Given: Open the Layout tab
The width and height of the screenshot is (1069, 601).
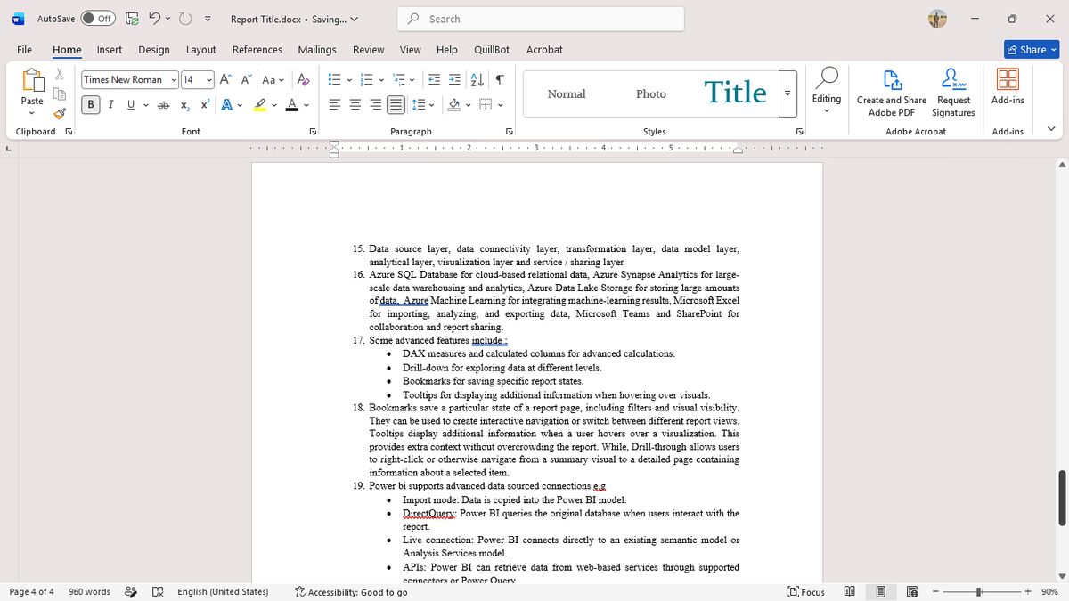Looking at the screenshot, I should point(200,50).
